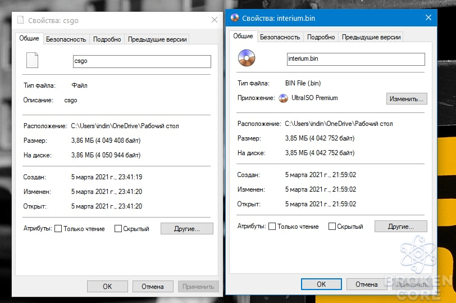Image resolution: width=456 pixels, height=303 pixels.
Task: Open Безопасность tab in csgo window
Action: coord(66,39)
